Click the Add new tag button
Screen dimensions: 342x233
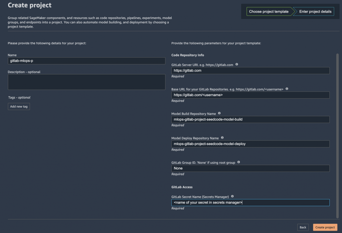click(19, 107)
